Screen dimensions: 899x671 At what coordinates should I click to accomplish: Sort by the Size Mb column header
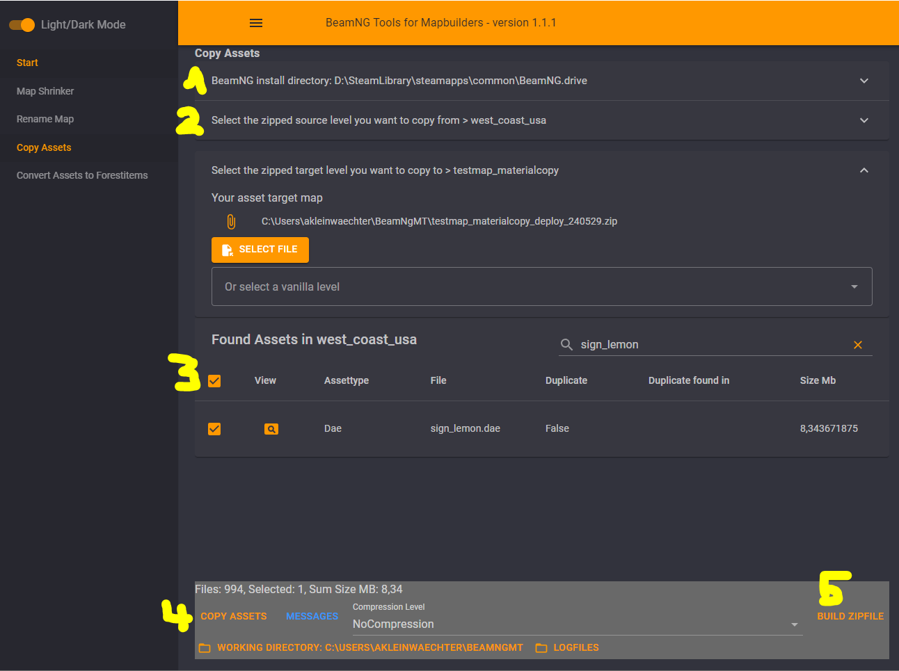[x=818, y=381]
